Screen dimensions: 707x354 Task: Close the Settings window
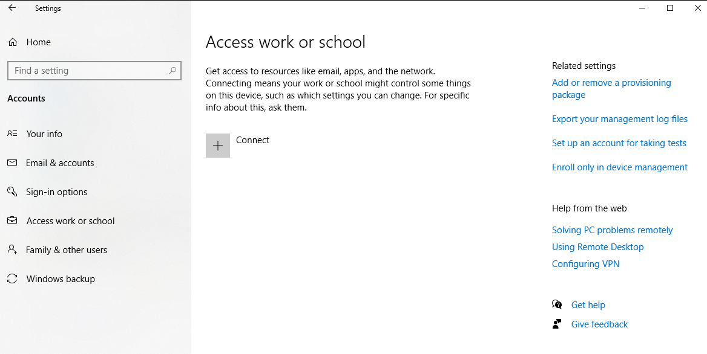click(697, 8)
